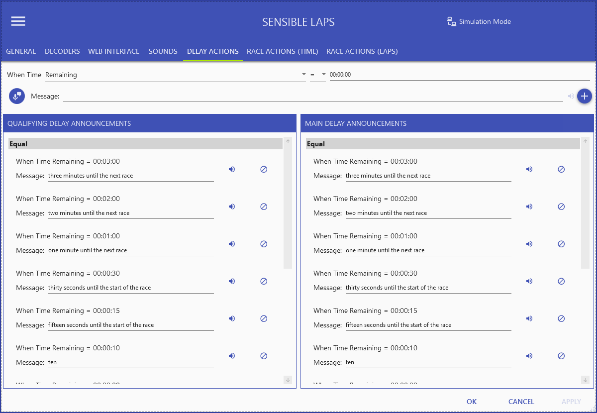Viewport: 597px width, 413px height.
Task: Play qualifying three minutes announcement sound
Action: pyautogui.click(x=232, y=169)
